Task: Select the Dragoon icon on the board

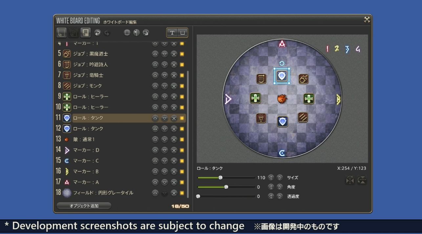Action: 261,118
